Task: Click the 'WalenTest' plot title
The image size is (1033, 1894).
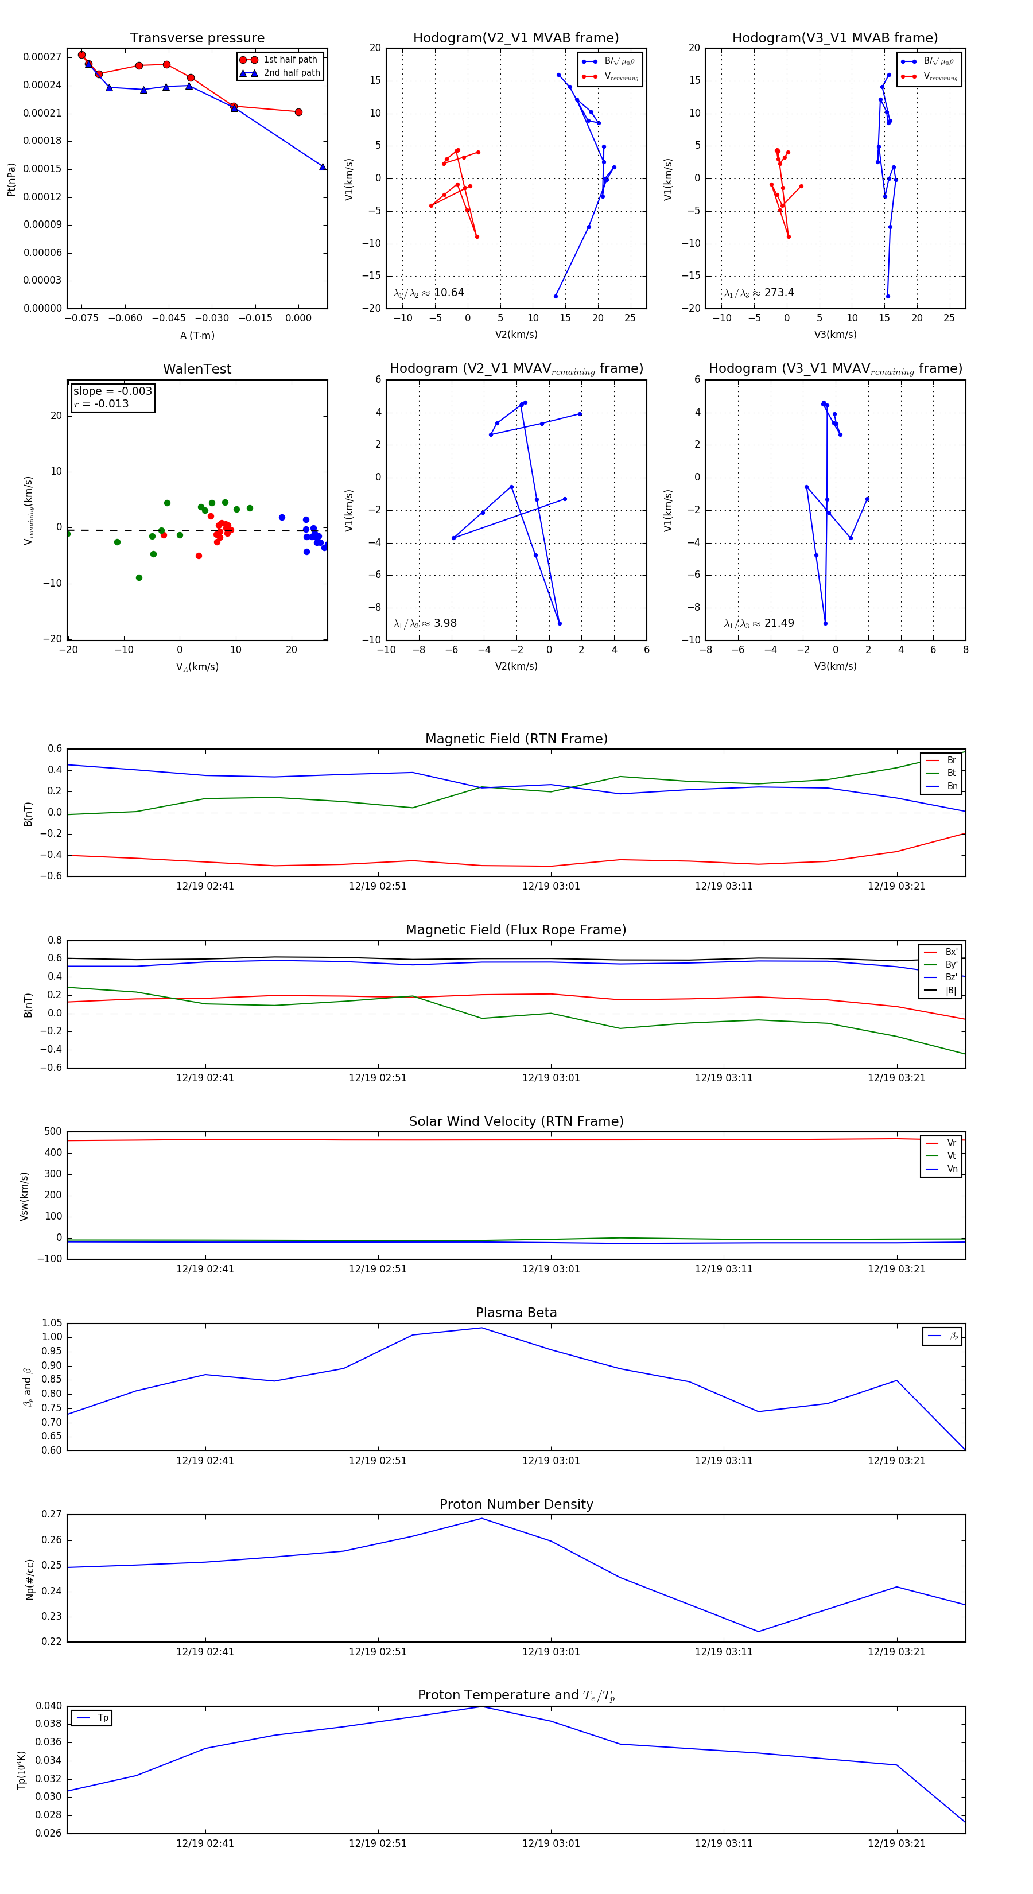Action: point(197,369)
